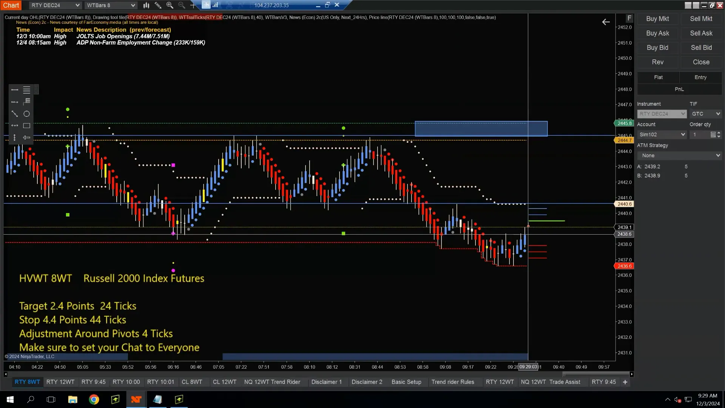
Task: Switch to the CL 8WT tab
Action: click(192, 382)
